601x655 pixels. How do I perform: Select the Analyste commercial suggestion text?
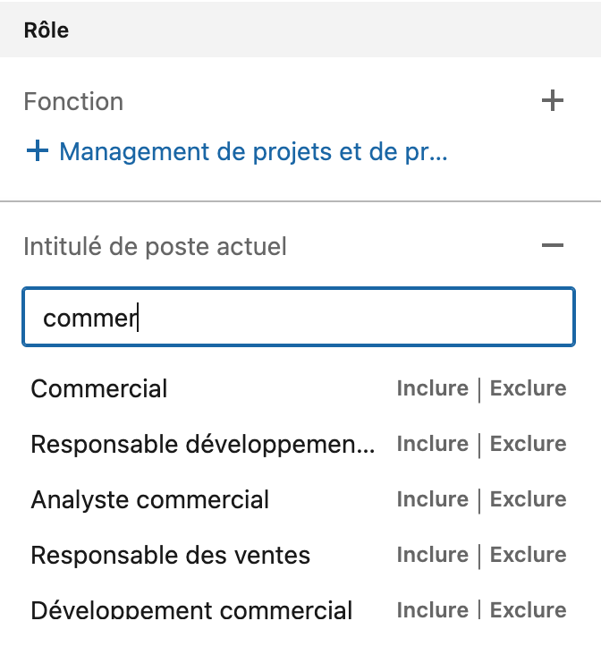pyautogui.click(x=150, y=499)
